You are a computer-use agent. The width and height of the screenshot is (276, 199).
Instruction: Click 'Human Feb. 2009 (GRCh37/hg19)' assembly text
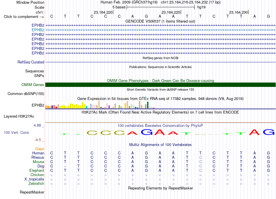(x=129, y=2)
